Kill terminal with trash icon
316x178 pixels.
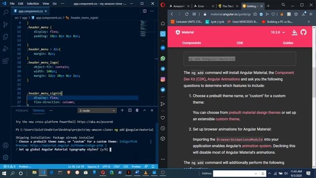point(137,110)
